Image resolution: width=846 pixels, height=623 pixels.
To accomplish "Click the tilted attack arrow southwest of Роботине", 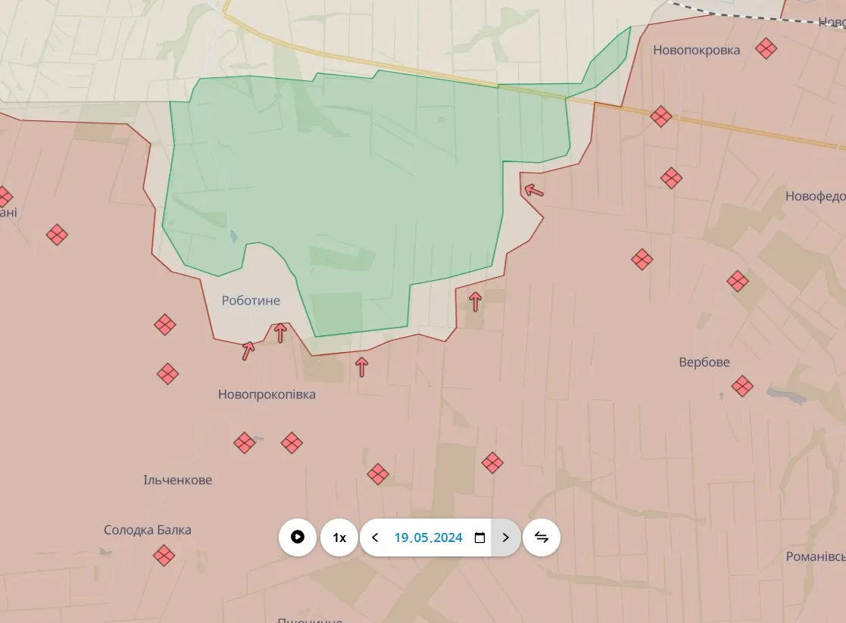I will click(x=248, y=350).
